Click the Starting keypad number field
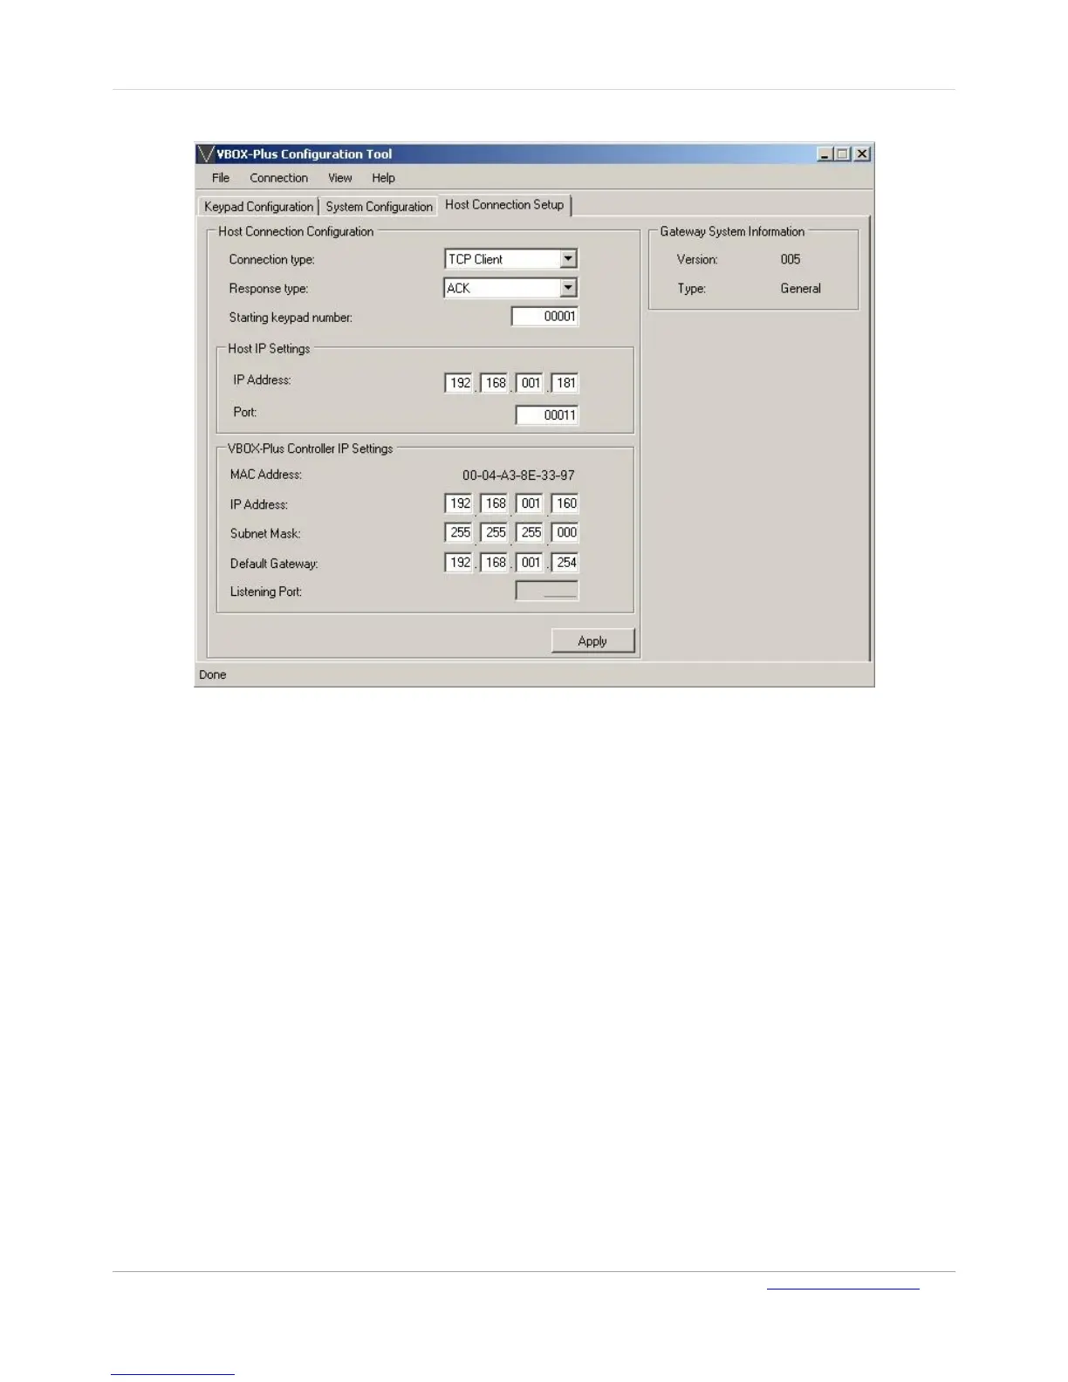Screen dimensions: 1068x1382 pyautogui.click(x=545, y=317)
